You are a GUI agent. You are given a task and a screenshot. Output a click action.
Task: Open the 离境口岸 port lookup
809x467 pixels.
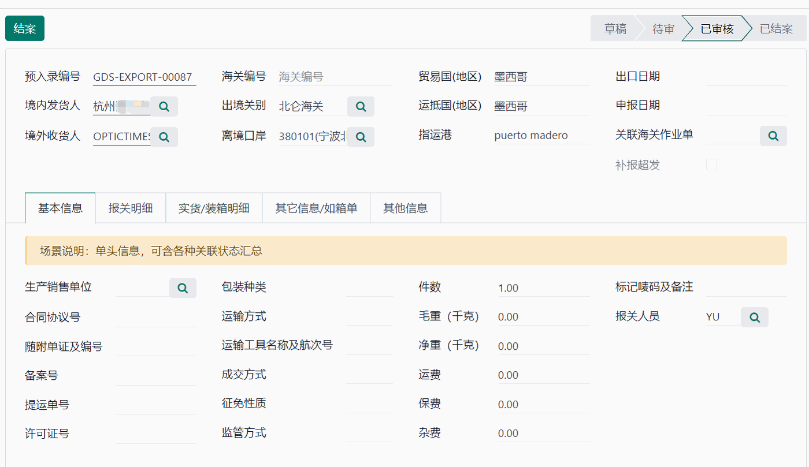pyautogui.click(x=361, y=137)
